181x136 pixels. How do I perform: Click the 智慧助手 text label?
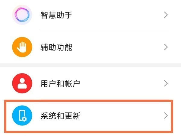56,15
